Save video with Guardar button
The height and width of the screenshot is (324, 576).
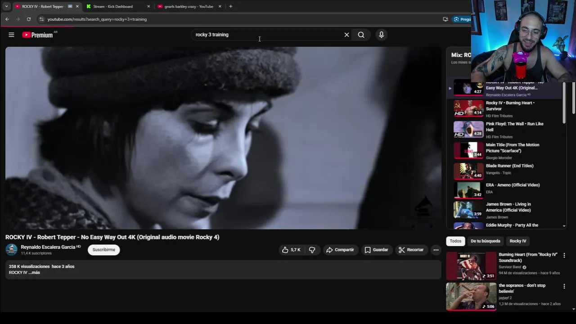(376, 250)
